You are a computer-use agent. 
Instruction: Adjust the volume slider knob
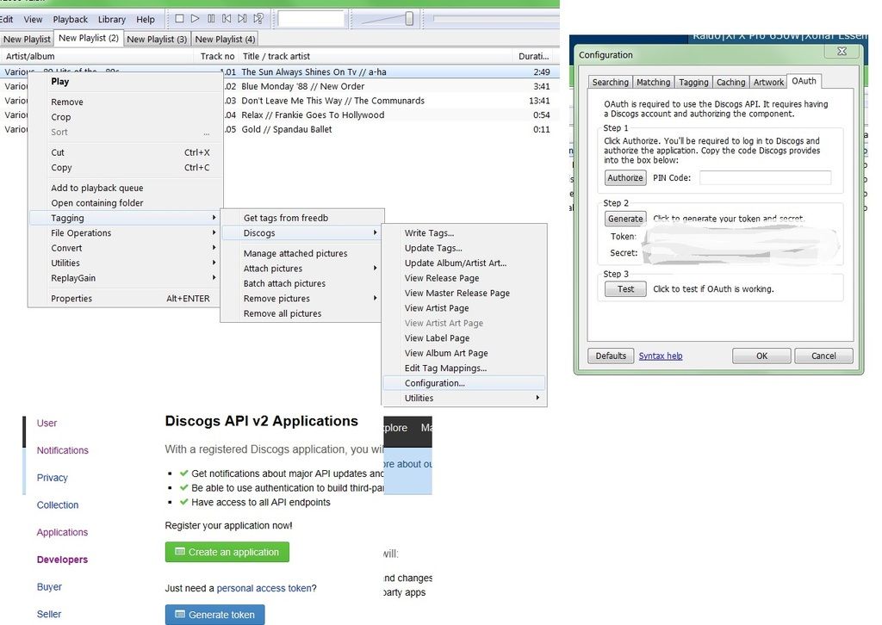tap(409, 19)
